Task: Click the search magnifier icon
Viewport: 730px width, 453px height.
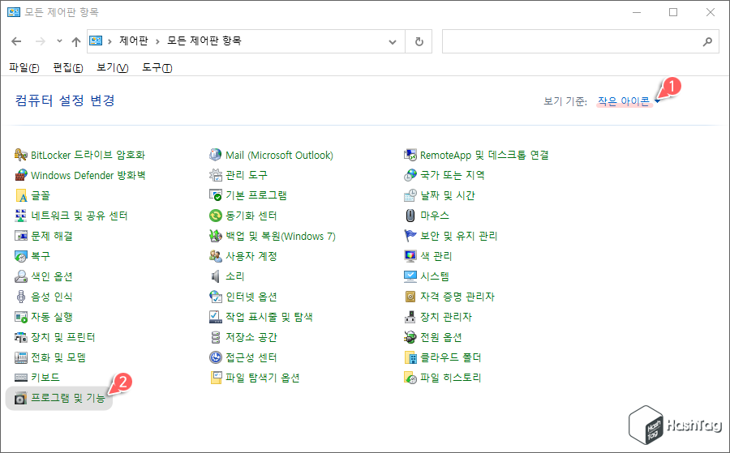Action: (707, 42)
